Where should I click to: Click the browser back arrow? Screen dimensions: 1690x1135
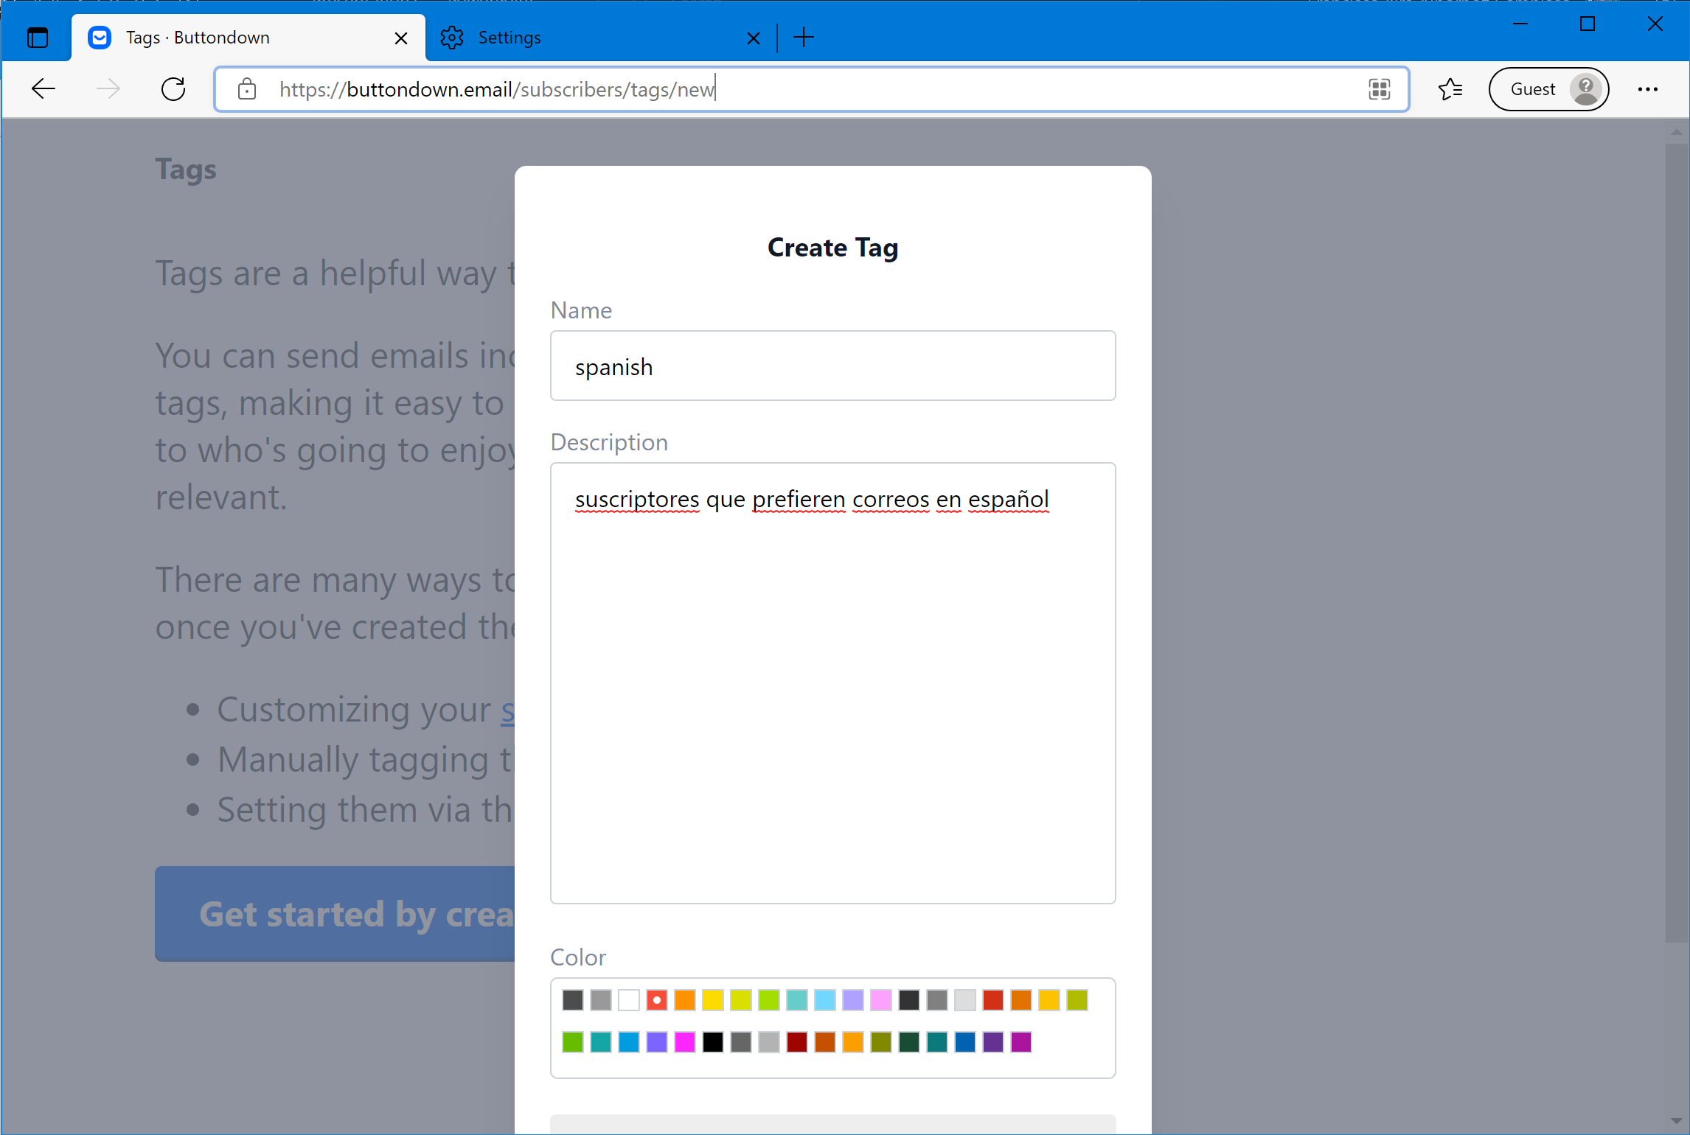[44, 89]
